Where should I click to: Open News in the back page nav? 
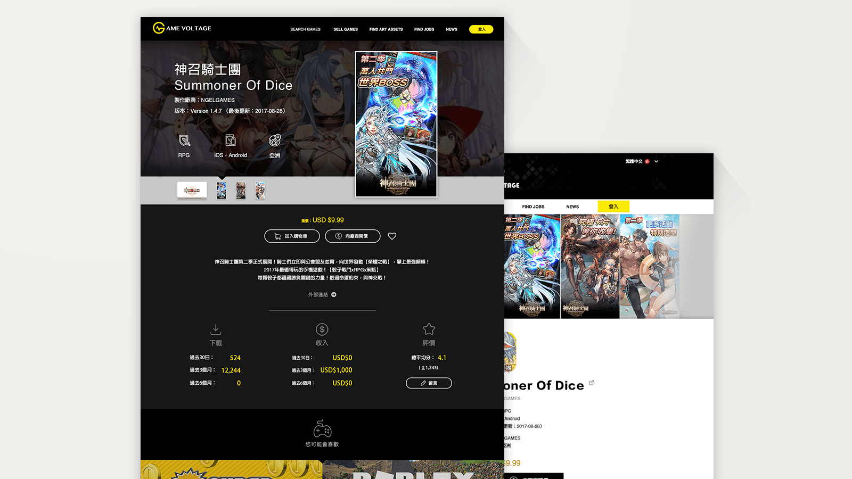[572, 207]
